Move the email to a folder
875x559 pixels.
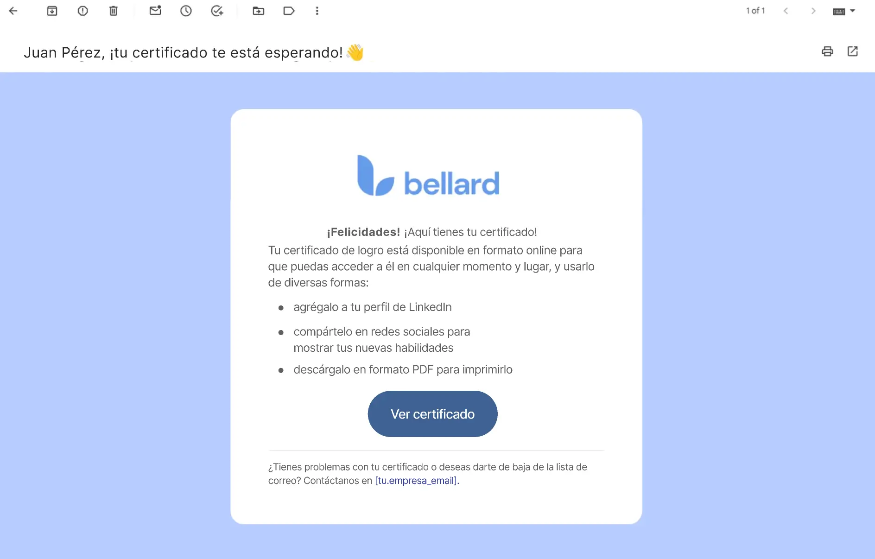point(258,11)
